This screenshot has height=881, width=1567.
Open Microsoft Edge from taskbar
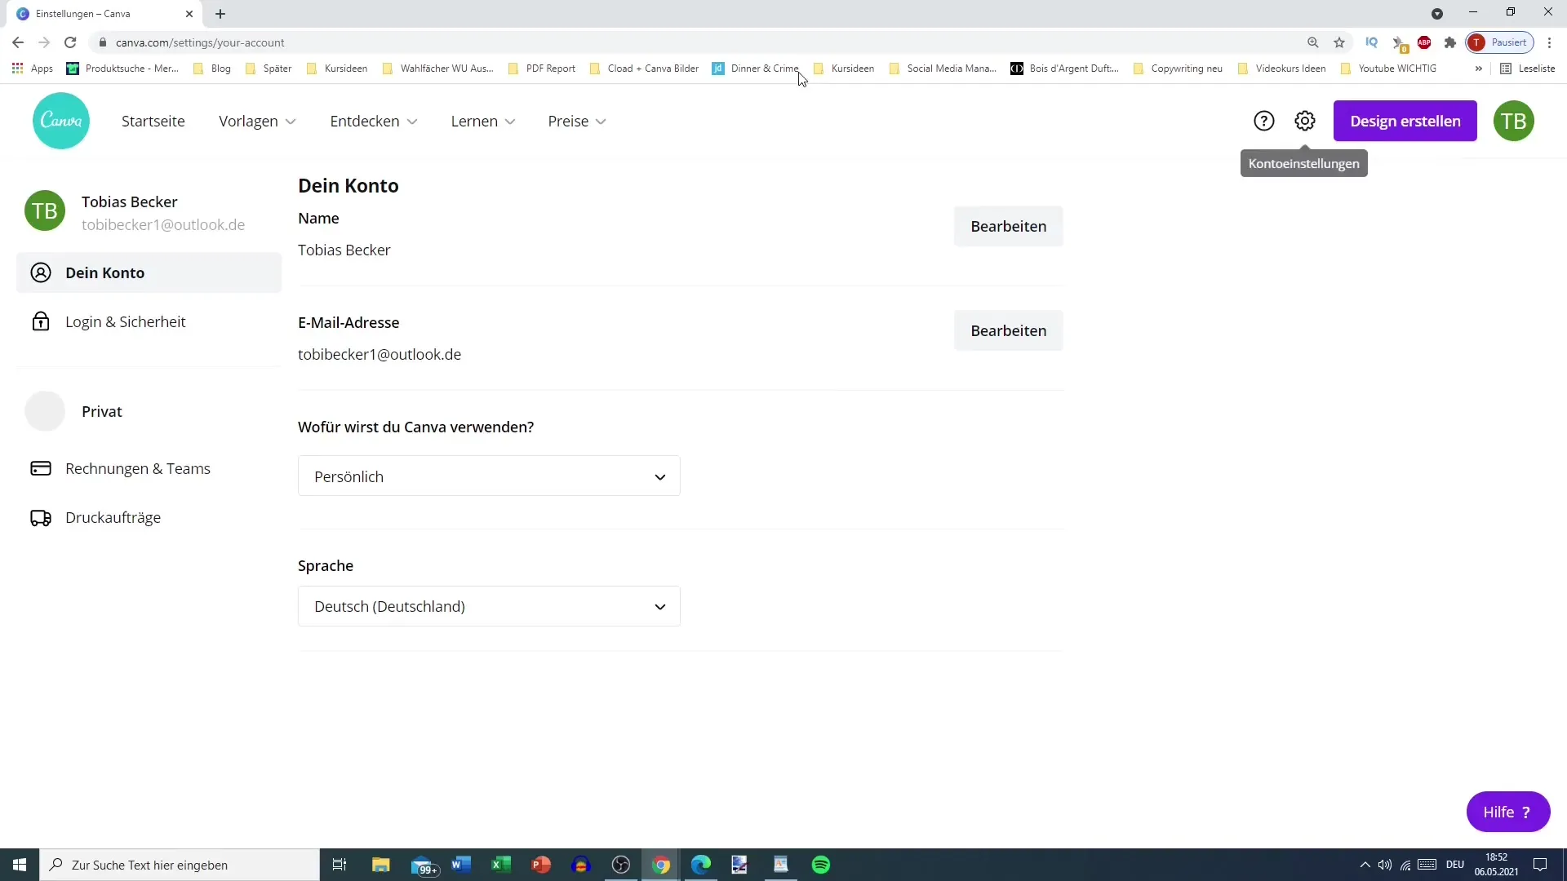701,865
